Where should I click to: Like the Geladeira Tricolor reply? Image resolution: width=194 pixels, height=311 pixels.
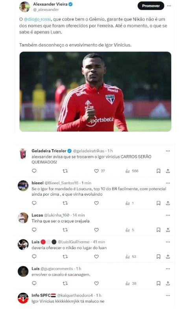click(96, 171)
